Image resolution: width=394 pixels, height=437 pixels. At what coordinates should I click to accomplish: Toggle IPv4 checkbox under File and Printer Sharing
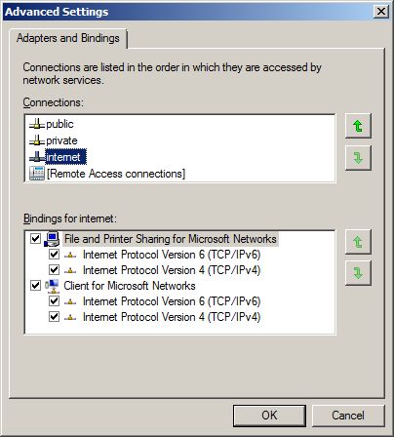point(54,270)
